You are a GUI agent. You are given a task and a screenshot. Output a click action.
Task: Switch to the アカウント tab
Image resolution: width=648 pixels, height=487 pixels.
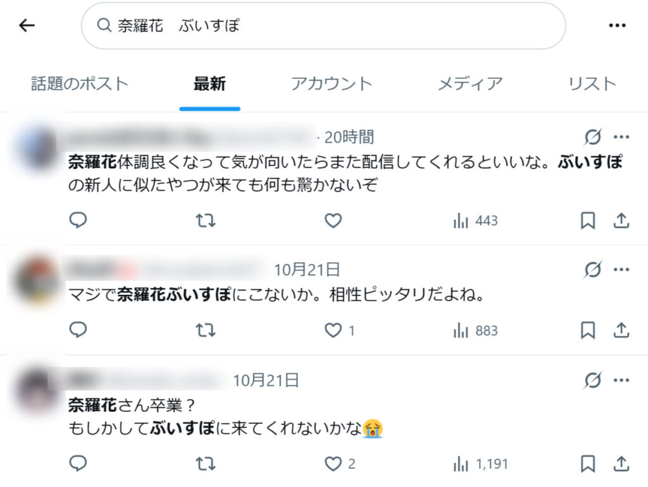[332, 83]
